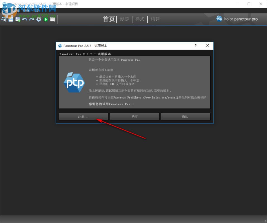Click the 注册 button

[83, 117]
